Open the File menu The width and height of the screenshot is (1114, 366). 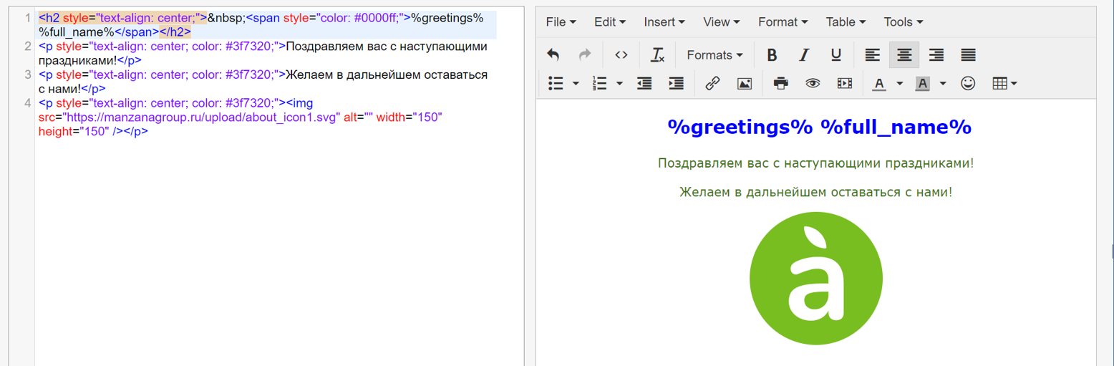click(561, 22)
